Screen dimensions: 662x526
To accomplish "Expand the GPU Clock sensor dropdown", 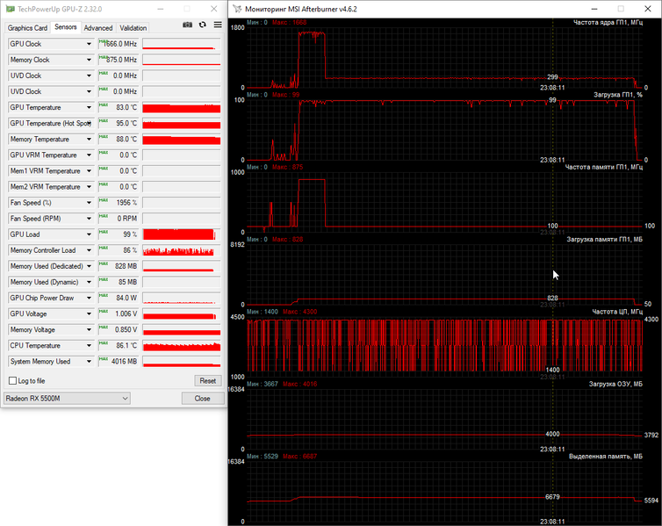I will click(89, 44).
